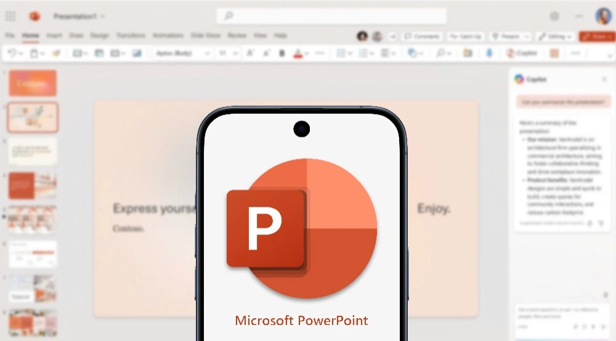Open the Designer icon
This screenshot has width=616, height=341.
(x=468, y=53)
